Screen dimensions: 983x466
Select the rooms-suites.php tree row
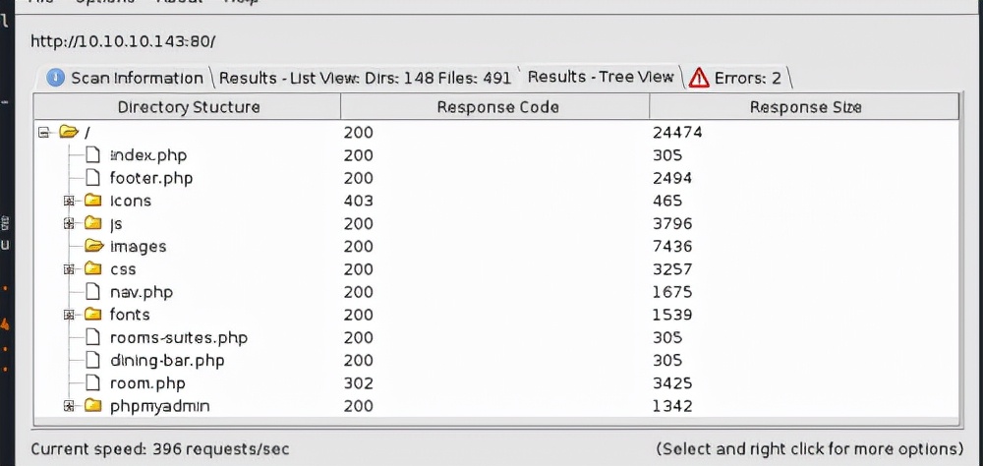(495, 337)
